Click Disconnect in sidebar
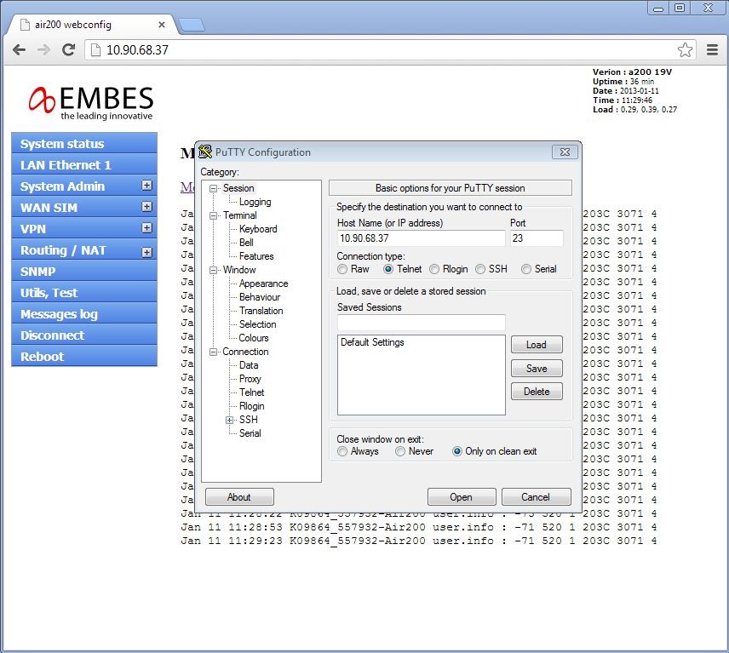The image size is (729, 653). point(84,335)
